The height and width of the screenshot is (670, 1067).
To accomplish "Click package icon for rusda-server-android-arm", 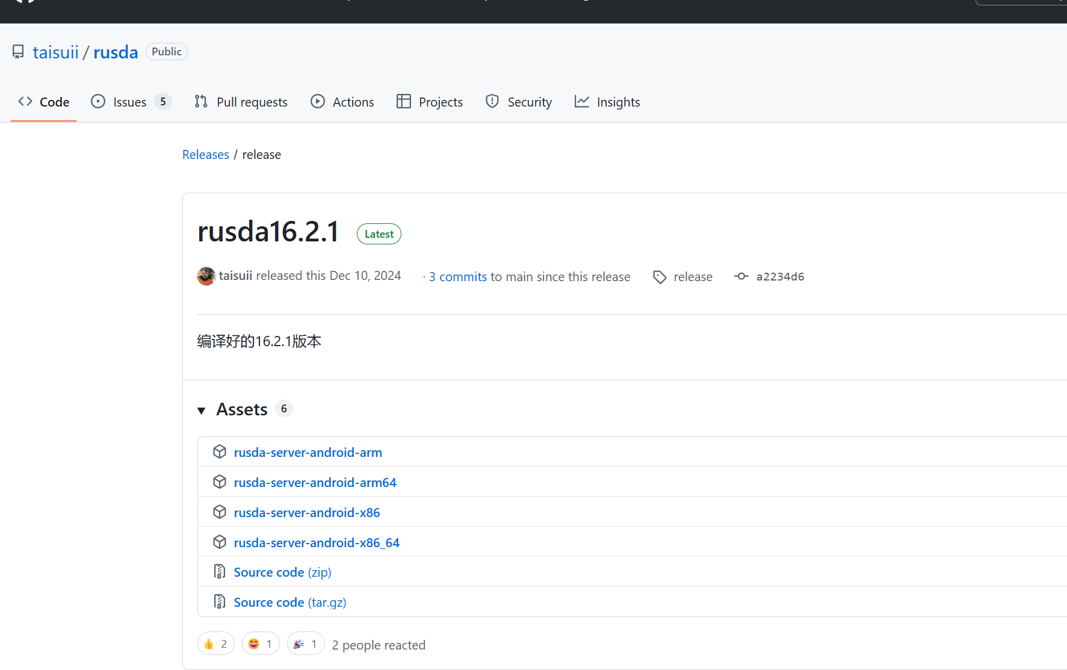I will [x=220, y=452].
